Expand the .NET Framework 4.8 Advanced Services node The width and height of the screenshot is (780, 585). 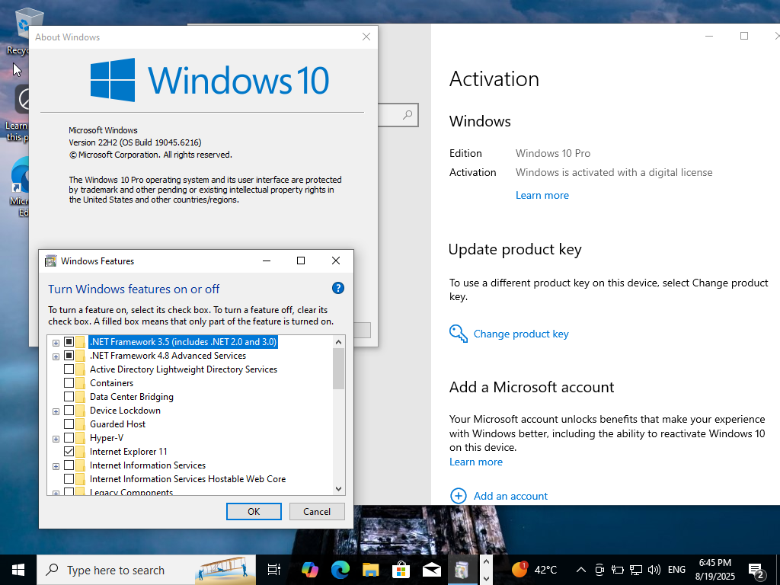click(56, 356)
